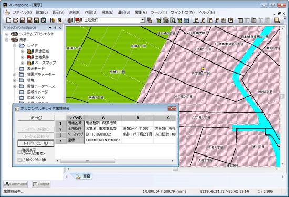This screenshot has width=289, height=197.
Task: Click the レイアウトビュー(L) button
Action: 36,143
